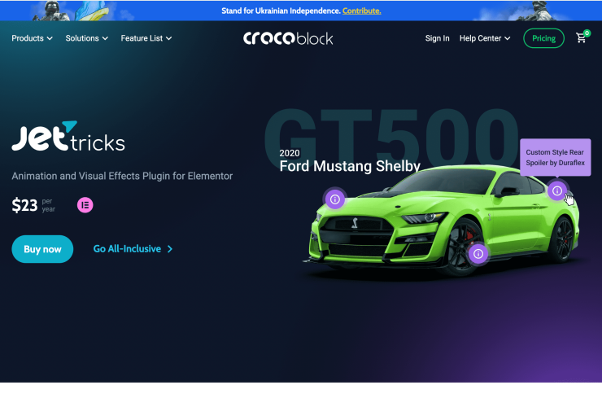
Task: Click the Contribute link in banner
Action: point(362,11)
